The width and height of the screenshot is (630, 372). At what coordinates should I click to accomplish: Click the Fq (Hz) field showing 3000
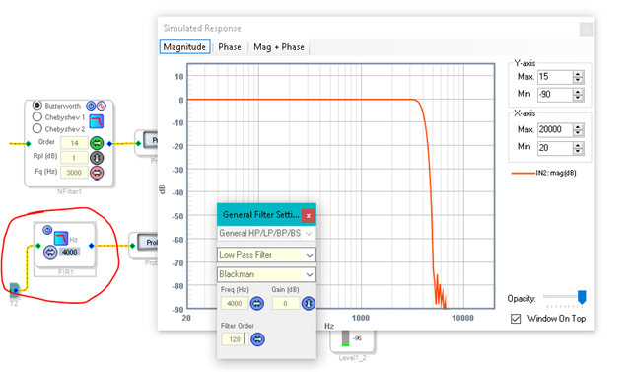[74, 173]
